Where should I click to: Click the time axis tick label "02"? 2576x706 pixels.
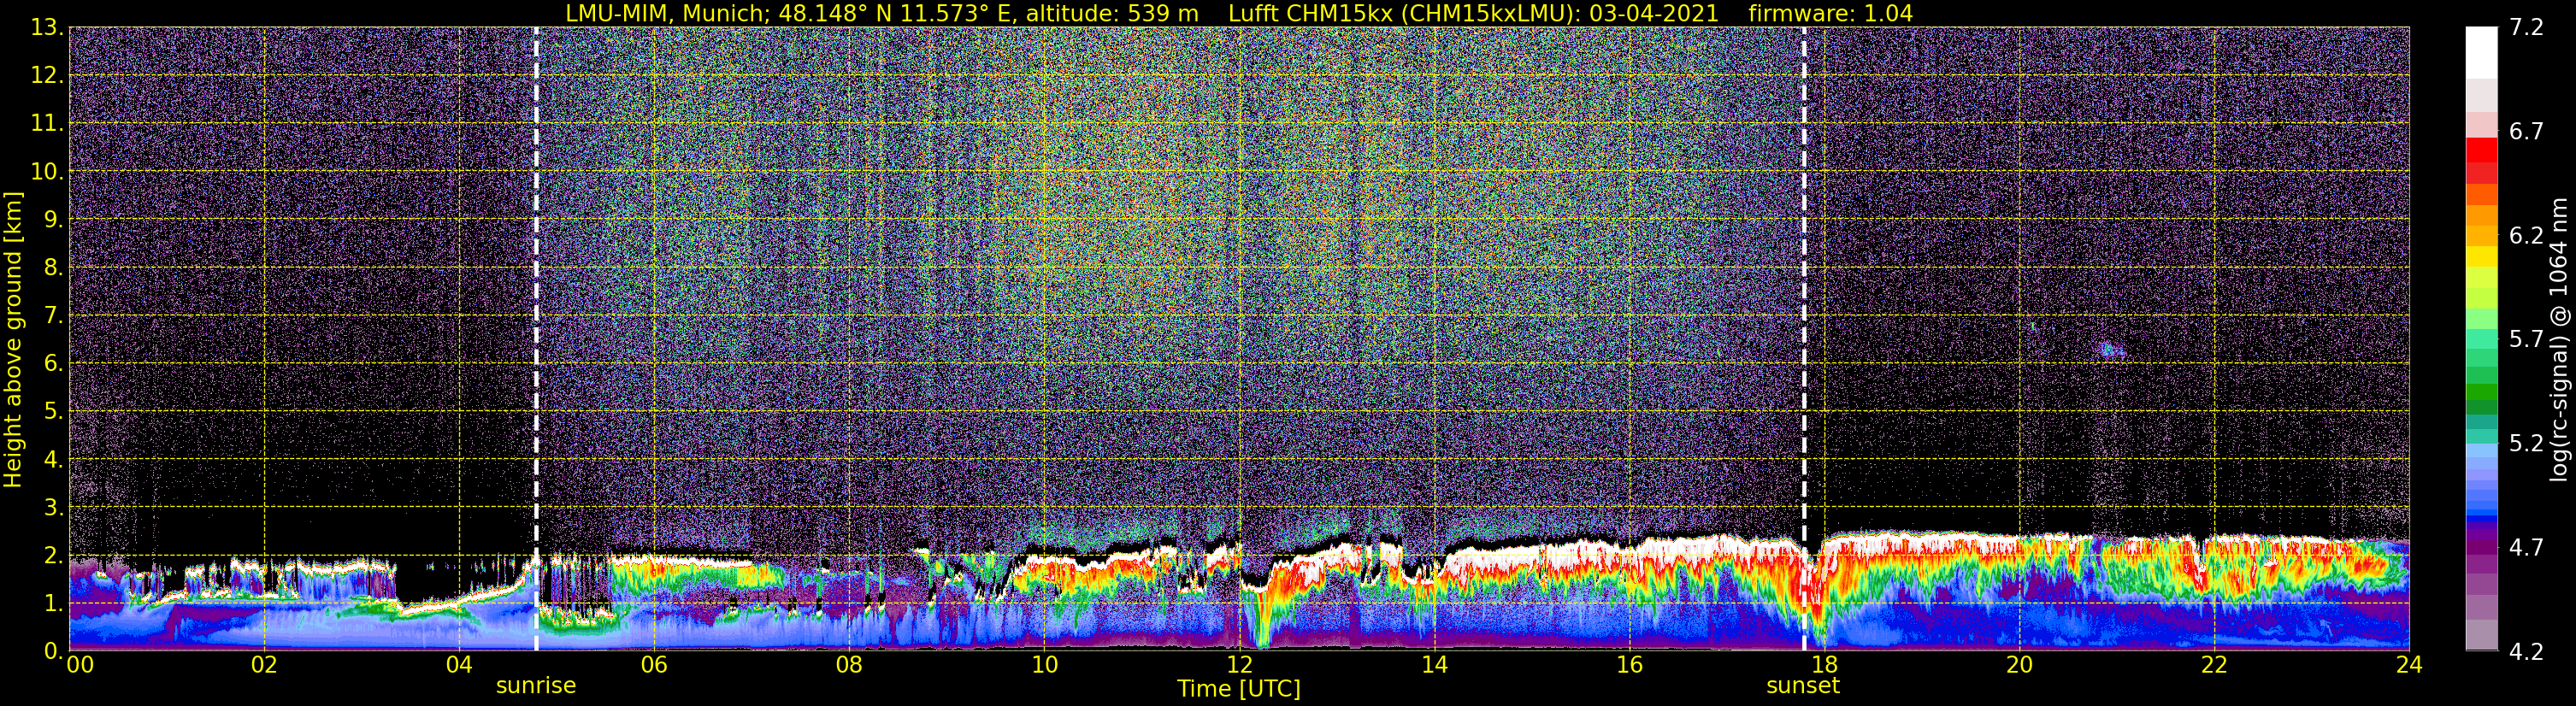[x=264, y=665]
